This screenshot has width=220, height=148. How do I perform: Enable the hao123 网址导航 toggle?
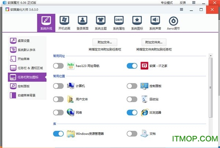[58, 66]
